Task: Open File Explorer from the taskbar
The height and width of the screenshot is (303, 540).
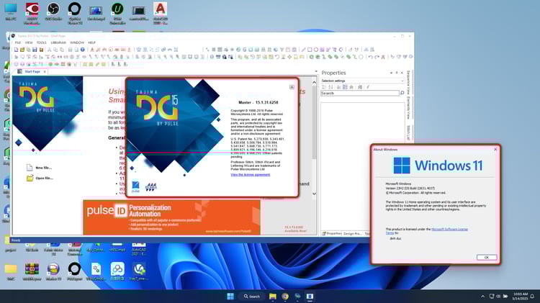Action: (x=273, y=296)
